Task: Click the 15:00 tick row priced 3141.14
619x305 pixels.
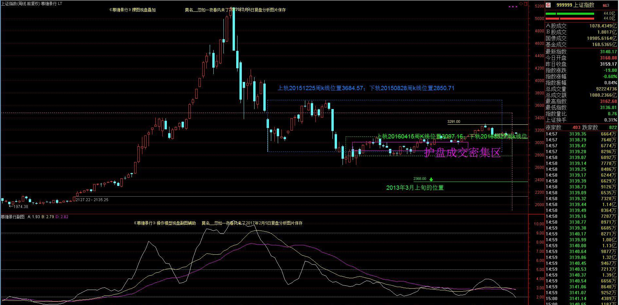Action: tap(581, 298)
